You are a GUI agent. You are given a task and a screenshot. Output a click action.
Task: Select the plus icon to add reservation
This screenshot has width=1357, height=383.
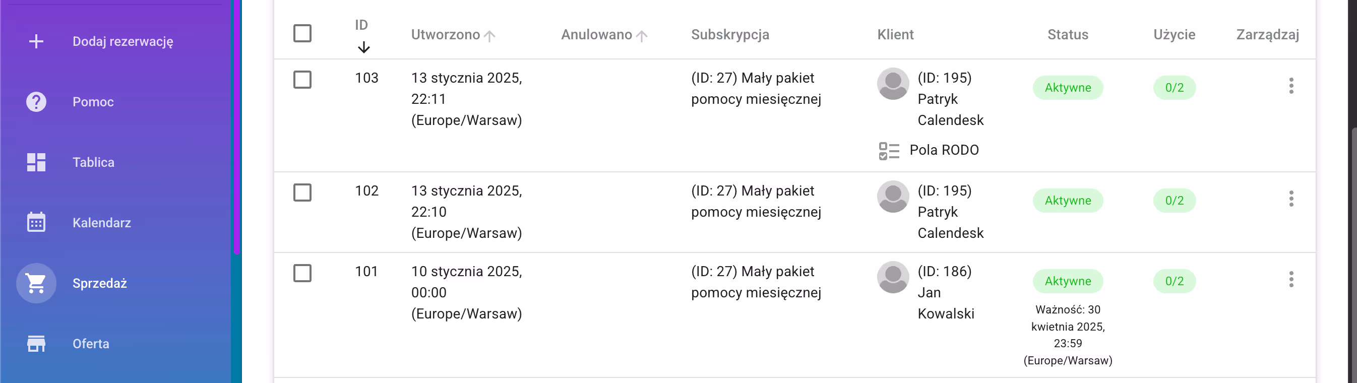pyautogui.click(x=36, y=40)
